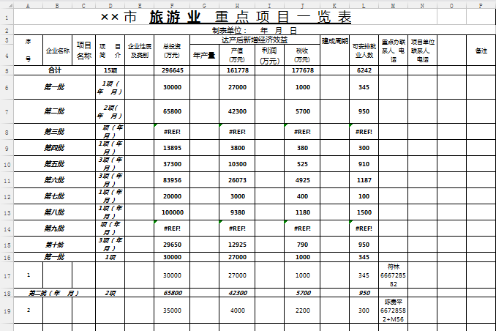Click the 制表单位 date line cell

point(255,30)
